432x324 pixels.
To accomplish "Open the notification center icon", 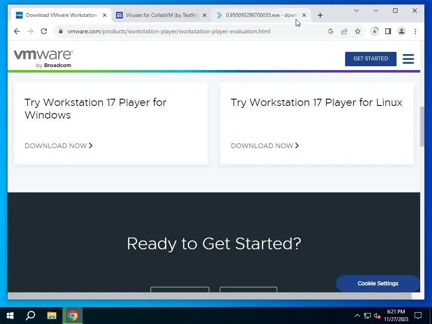I will pos(418,316).
